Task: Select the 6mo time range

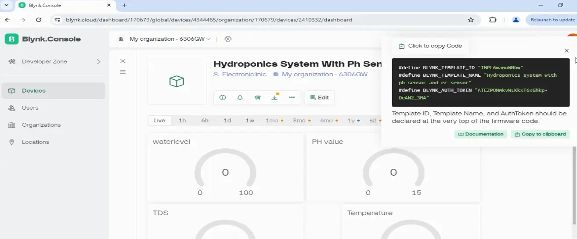Action: click(328, 121)
